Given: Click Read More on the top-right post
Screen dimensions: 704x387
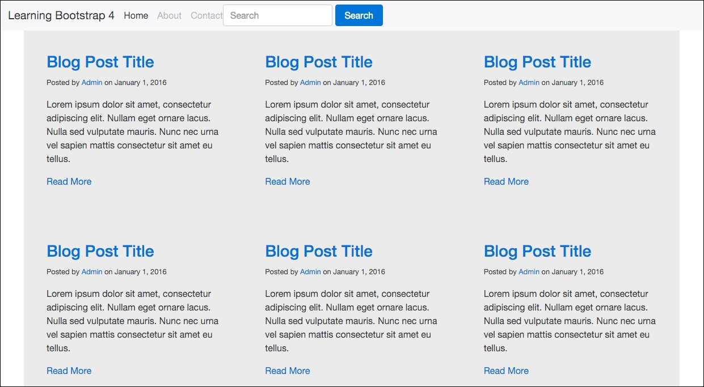Looking at the screenshot, I should tap(506, 181).
